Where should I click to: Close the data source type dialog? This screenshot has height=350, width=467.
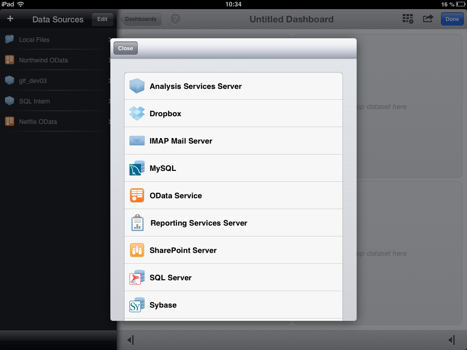(x=125, y=48)
